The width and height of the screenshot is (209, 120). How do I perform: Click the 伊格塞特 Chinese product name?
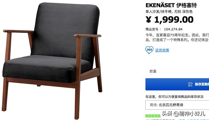pos(186,5)
